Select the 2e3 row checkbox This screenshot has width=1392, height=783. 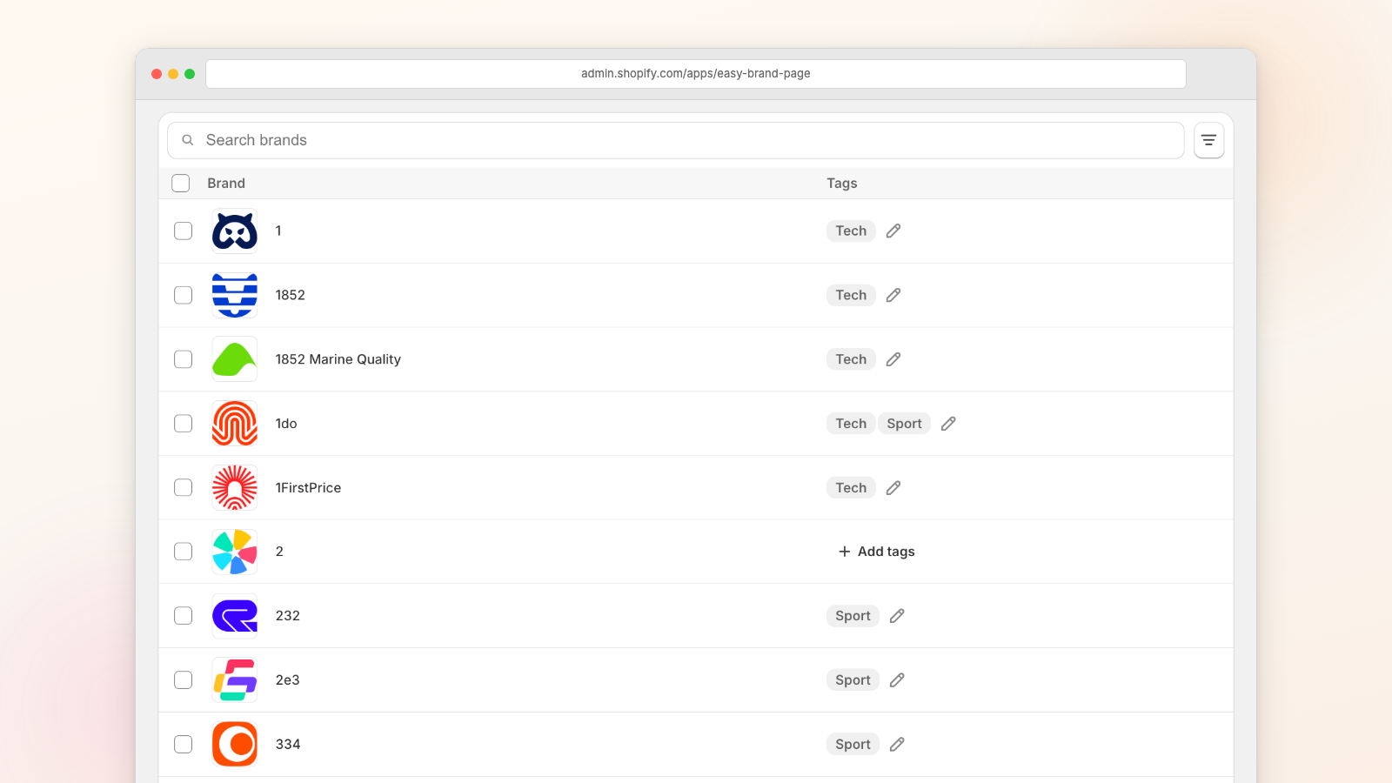point(183,680)
